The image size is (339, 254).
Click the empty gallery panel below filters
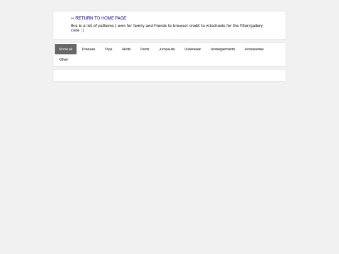[169, 75]
